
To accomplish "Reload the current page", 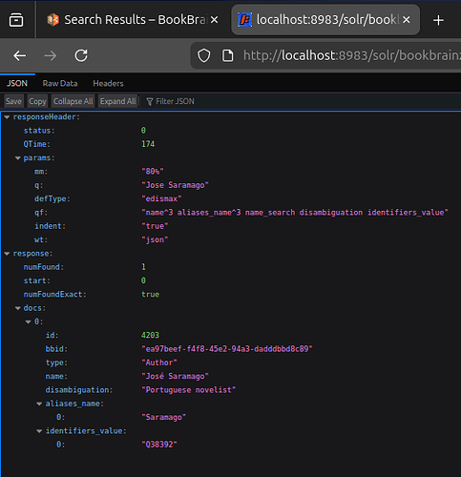I will pos(81,55).
